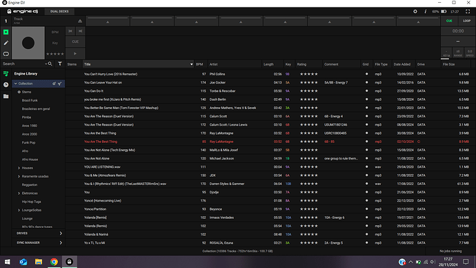Expand the Houses playlist folder
The height and width of the screenshot is (268, 476).
(x=19, y=168)
